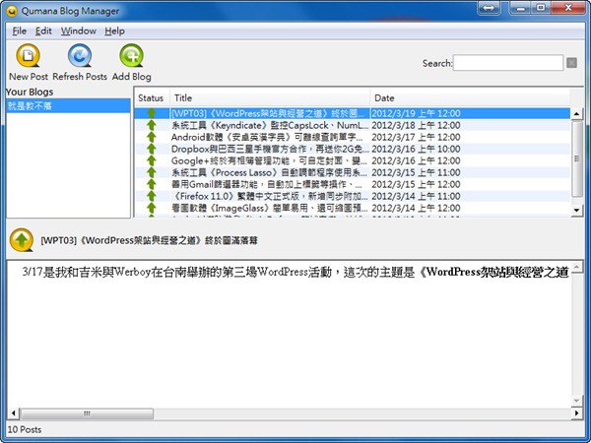Click status arrow of the Gmail filter post
Viewport: 591px width, 443px height.
coord(152,184)
